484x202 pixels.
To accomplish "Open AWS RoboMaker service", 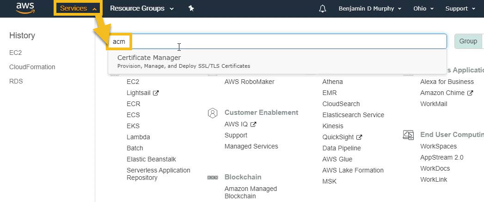I will (250, 82).
